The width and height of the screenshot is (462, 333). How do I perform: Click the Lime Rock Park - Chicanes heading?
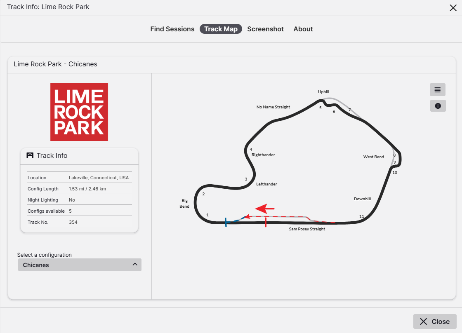point(55,64)
